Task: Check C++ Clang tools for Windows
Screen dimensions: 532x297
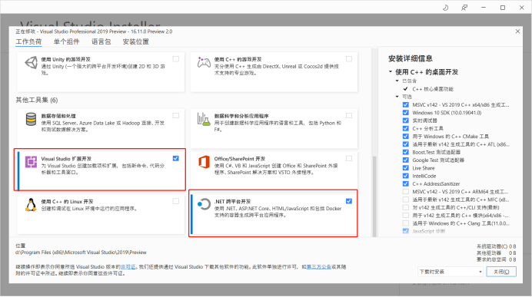Action: coord(405,223)
